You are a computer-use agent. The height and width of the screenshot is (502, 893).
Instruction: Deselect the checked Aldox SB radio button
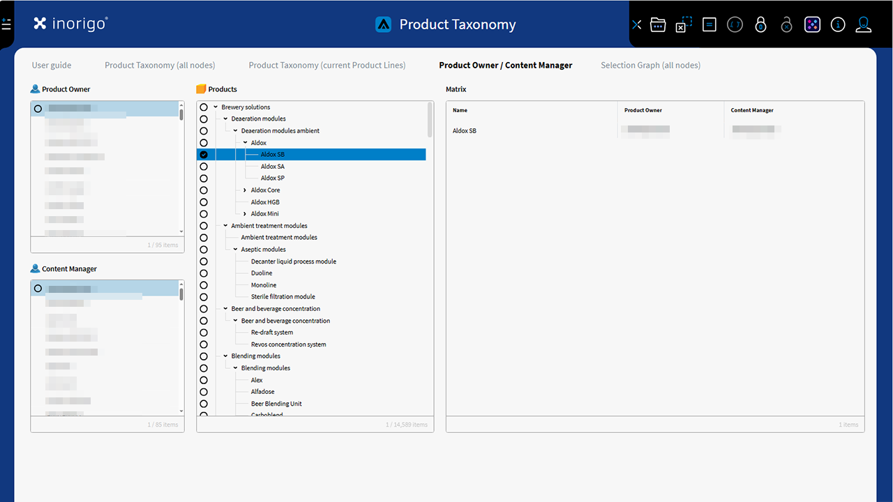point(204,155)
